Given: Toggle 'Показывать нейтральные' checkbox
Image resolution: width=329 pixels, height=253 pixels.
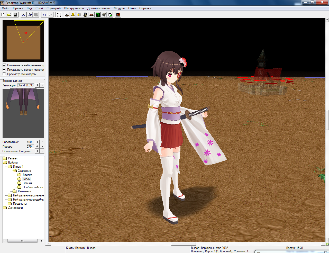Looking at the screenshot, I should (4, 65).
